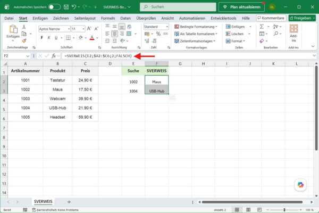This screenshot has width=319, height=213.
Task: Click the red font color A
Action: point(92,38)
